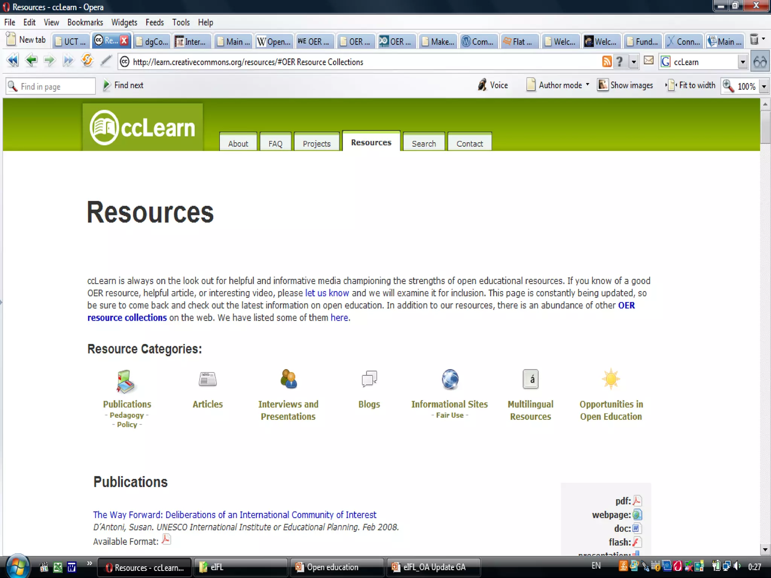
Task: Switch to the Projects site tab
Action: tap(316, 144)
